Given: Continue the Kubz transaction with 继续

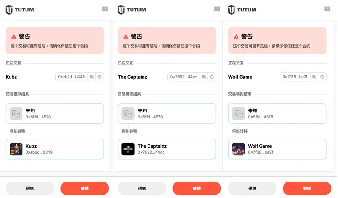Looking at the screenshot, I should click(x=84, y=188).
